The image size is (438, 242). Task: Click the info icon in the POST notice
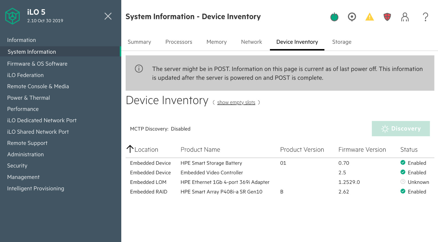139,69
